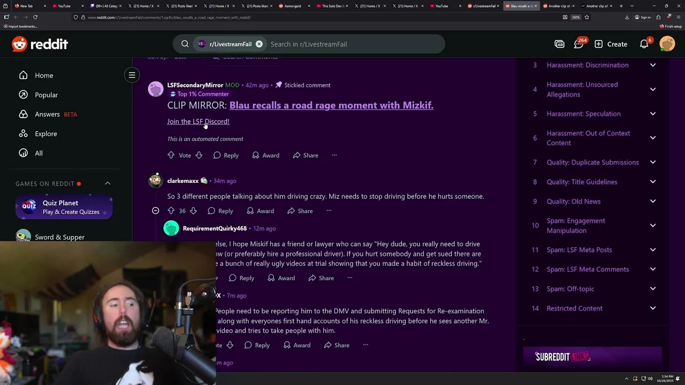Image resolution: width=685 pixels, height=385 pixels.
Task: Remove the r/LivestreamFail search filter
Action: click(x=259, y=44)
